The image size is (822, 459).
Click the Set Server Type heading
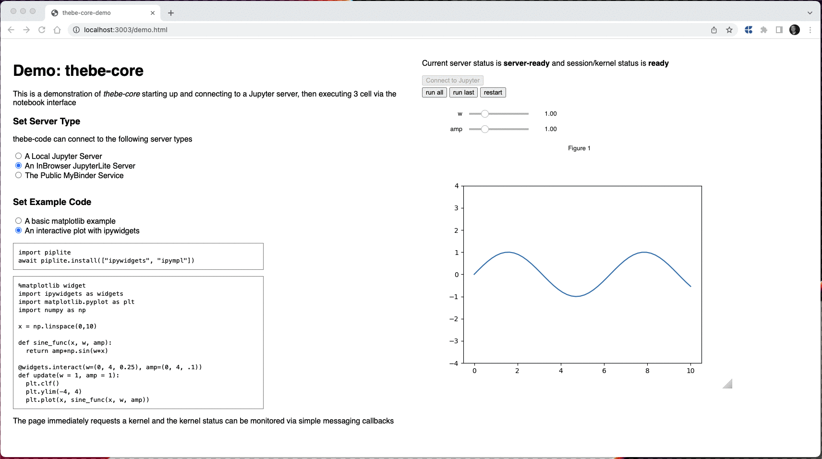47,121
